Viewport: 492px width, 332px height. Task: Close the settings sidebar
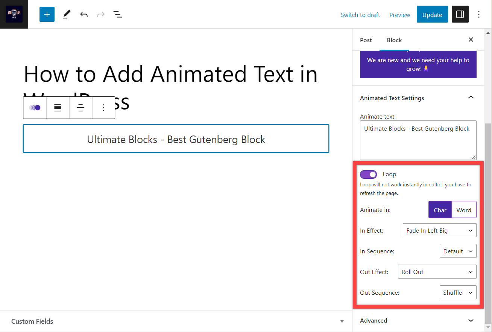[471, 40]
